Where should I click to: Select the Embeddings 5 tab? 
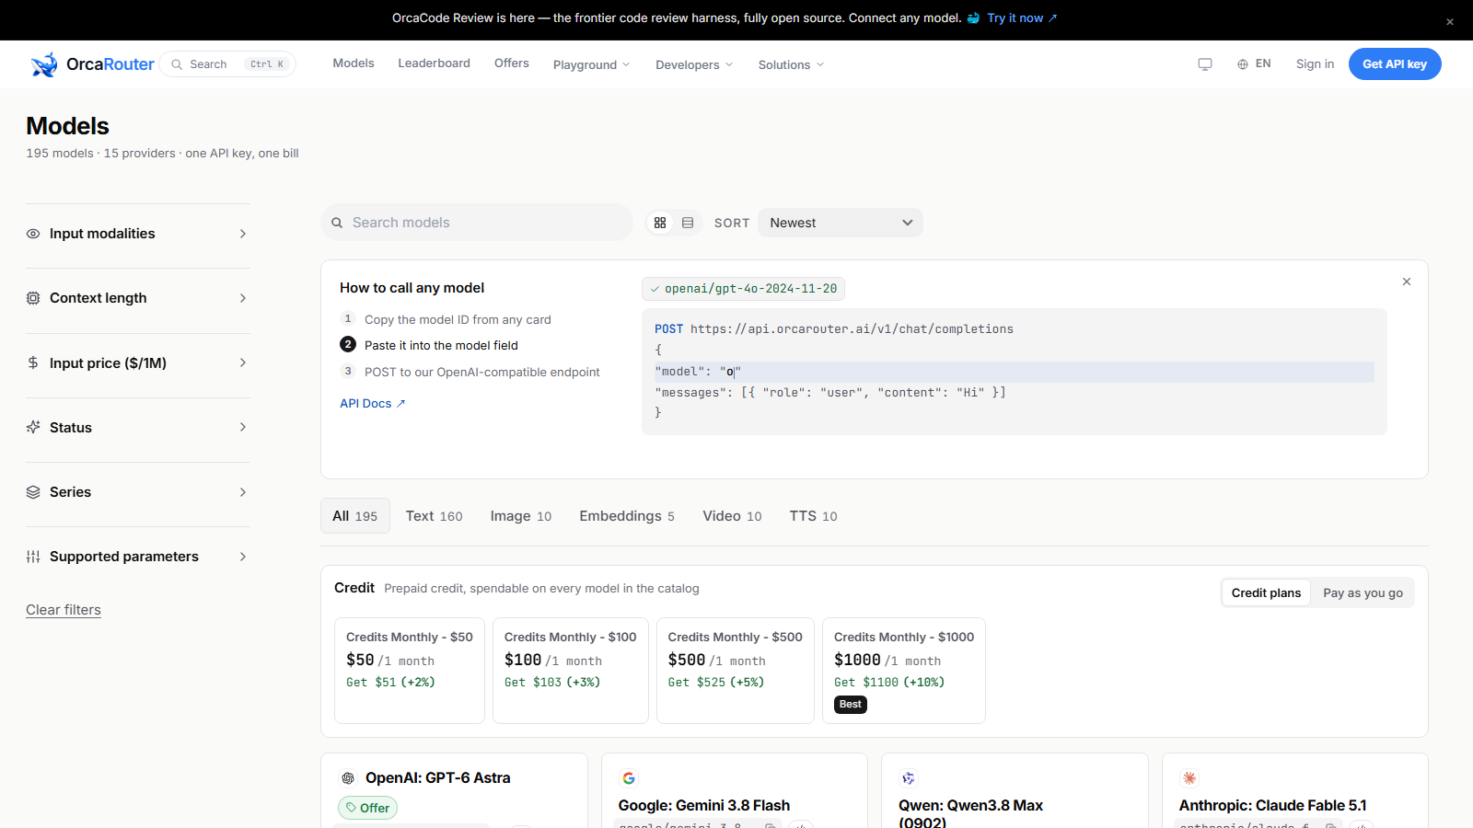coord(627,516)
